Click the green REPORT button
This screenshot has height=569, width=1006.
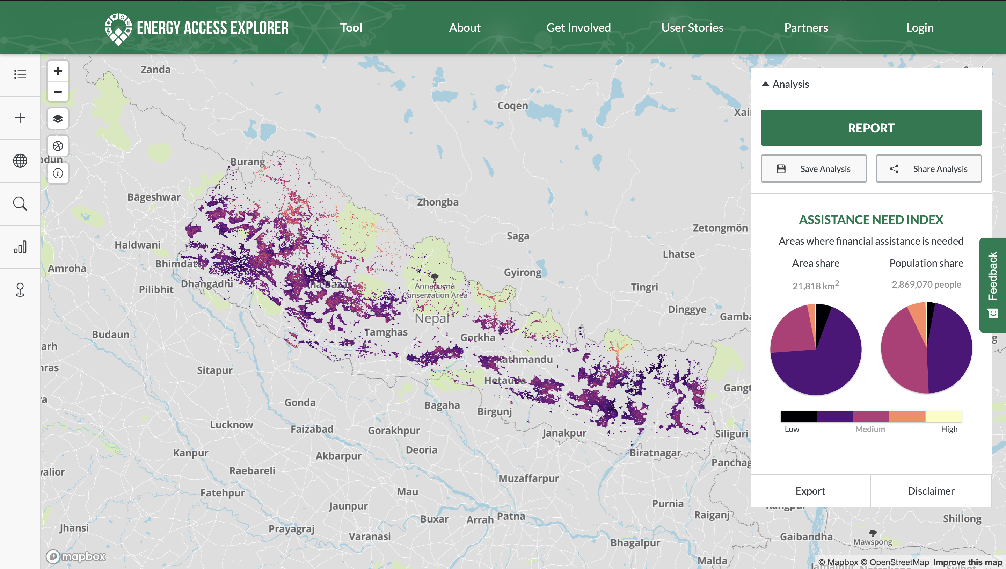871,128
